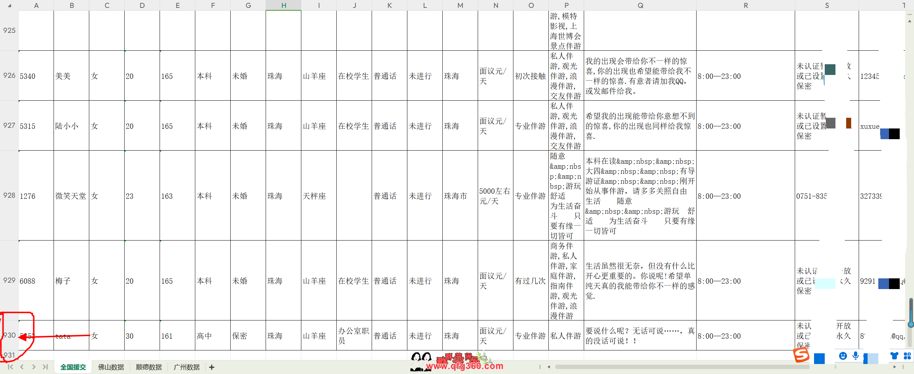The width and height of the screenshot is (914, 374).
Task: Open the emoji panel in the IME toolbar
Action: coord(843,356)
